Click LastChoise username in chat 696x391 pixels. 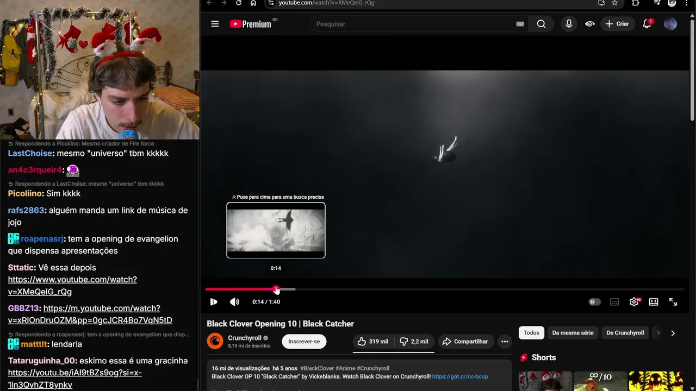point(30,154)
